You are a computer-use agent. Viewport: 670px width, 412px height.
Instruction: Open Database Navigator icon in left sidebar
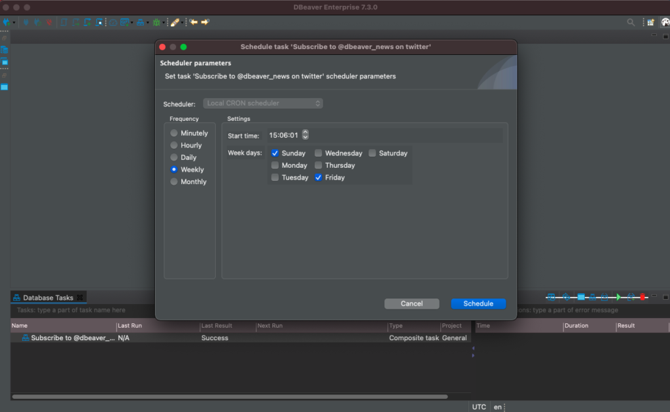[x=5, y=50]
